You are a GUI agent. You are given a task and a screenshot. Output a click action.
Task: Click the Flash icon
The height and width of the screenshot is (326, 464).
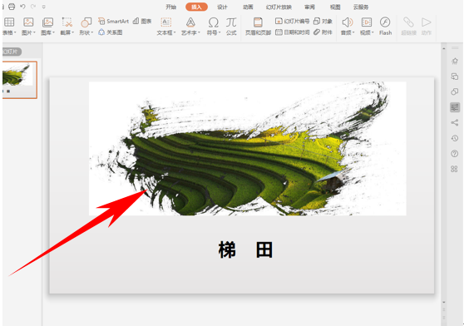point(385,22)
